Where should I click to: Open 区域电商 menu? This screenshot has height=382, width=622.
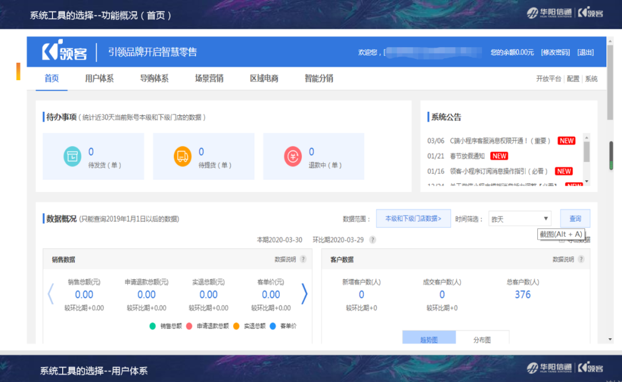(264, 78)
